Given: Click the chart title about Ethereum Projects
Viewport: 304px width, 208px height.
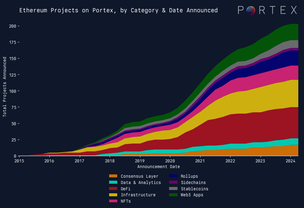Looking at the screenshot, I should pos(118,10).
